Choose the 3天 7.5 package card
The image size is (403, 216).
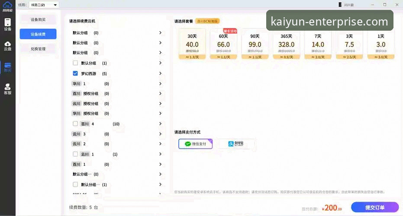349,44
